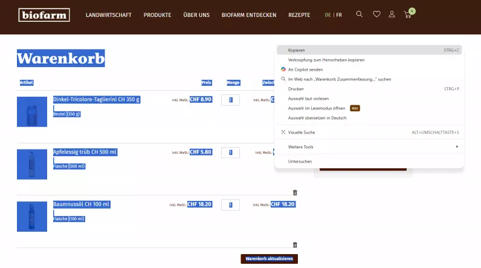Click the Copilot icon in context menu
481x268 pixels.
coord(283,70)
